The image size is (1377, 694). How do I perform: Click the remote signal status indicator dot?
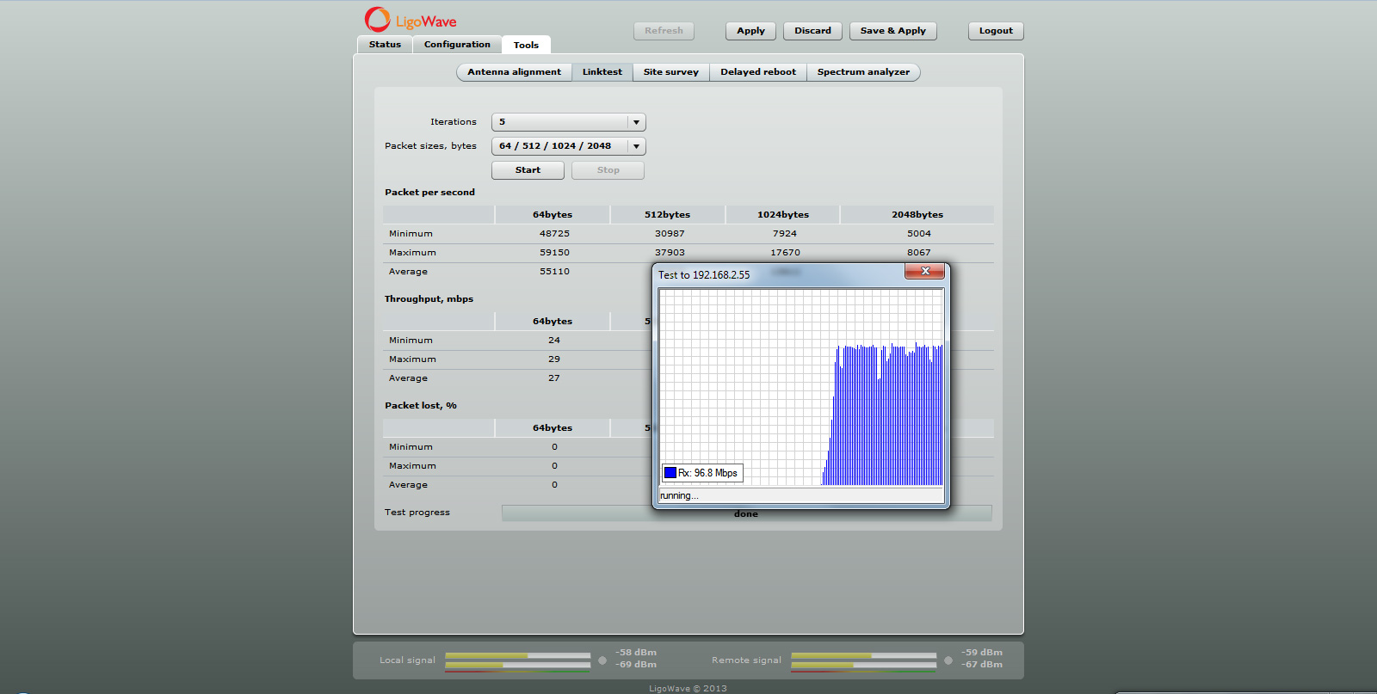(x=948, y=660)
